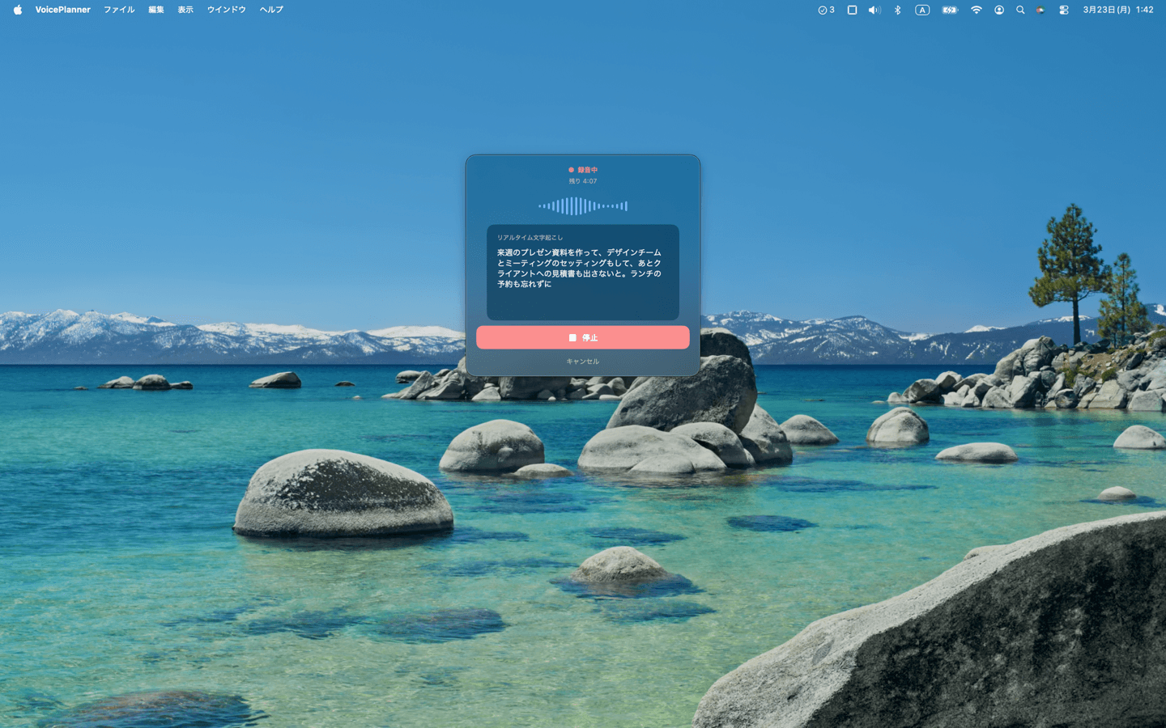The image size is (1166, 728).
Task: Open Spotlight search magnifier icon
Action: (1020, 10)
